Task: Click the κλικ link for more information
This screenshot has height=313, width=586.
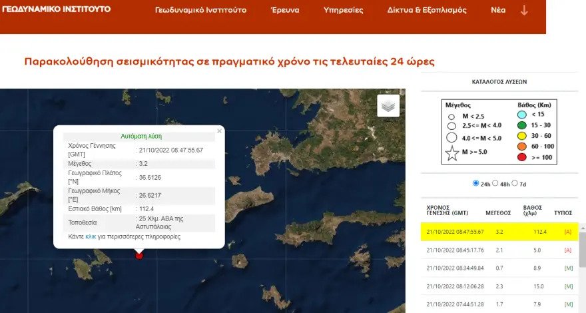Action: pyautogui.click(x=91, y=236)
